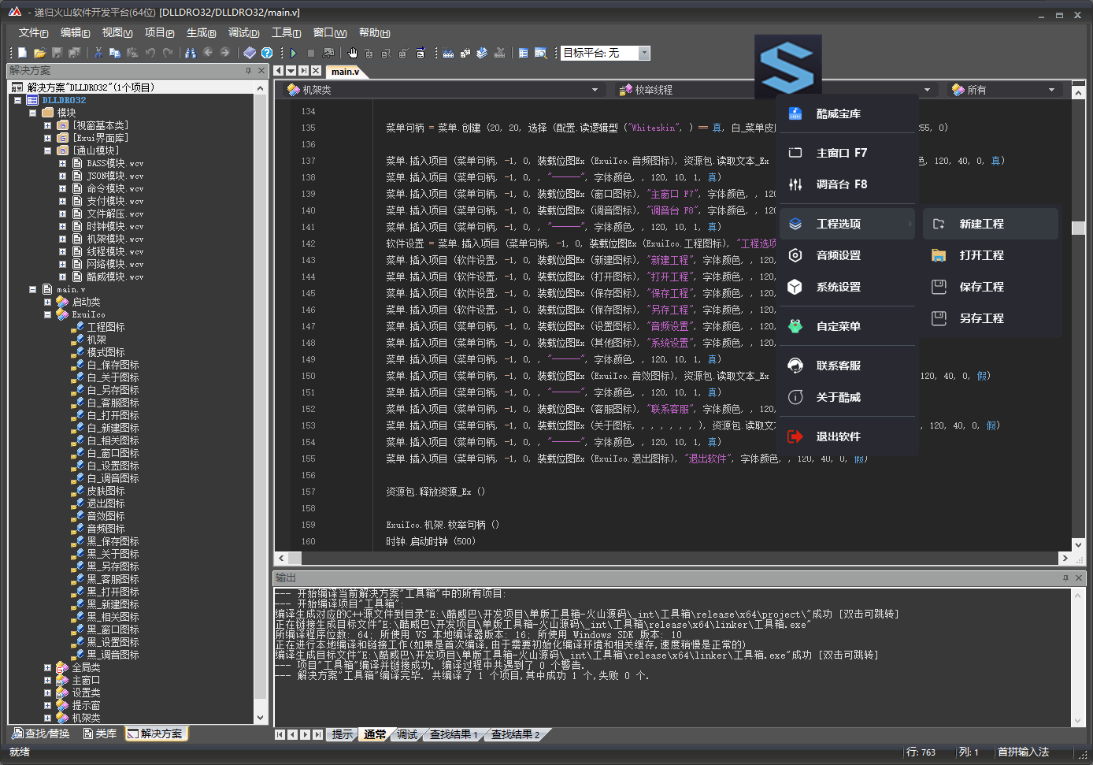Create a new file with toolbar icon
Screen dimensions: 1093x765
point(23,53)
